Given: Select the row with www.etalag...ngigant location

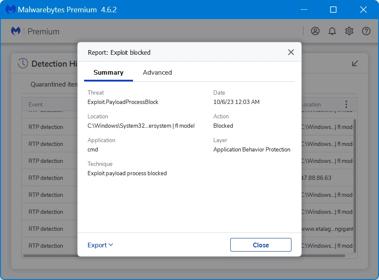Looking at the screenshot, I should [187, 229].
